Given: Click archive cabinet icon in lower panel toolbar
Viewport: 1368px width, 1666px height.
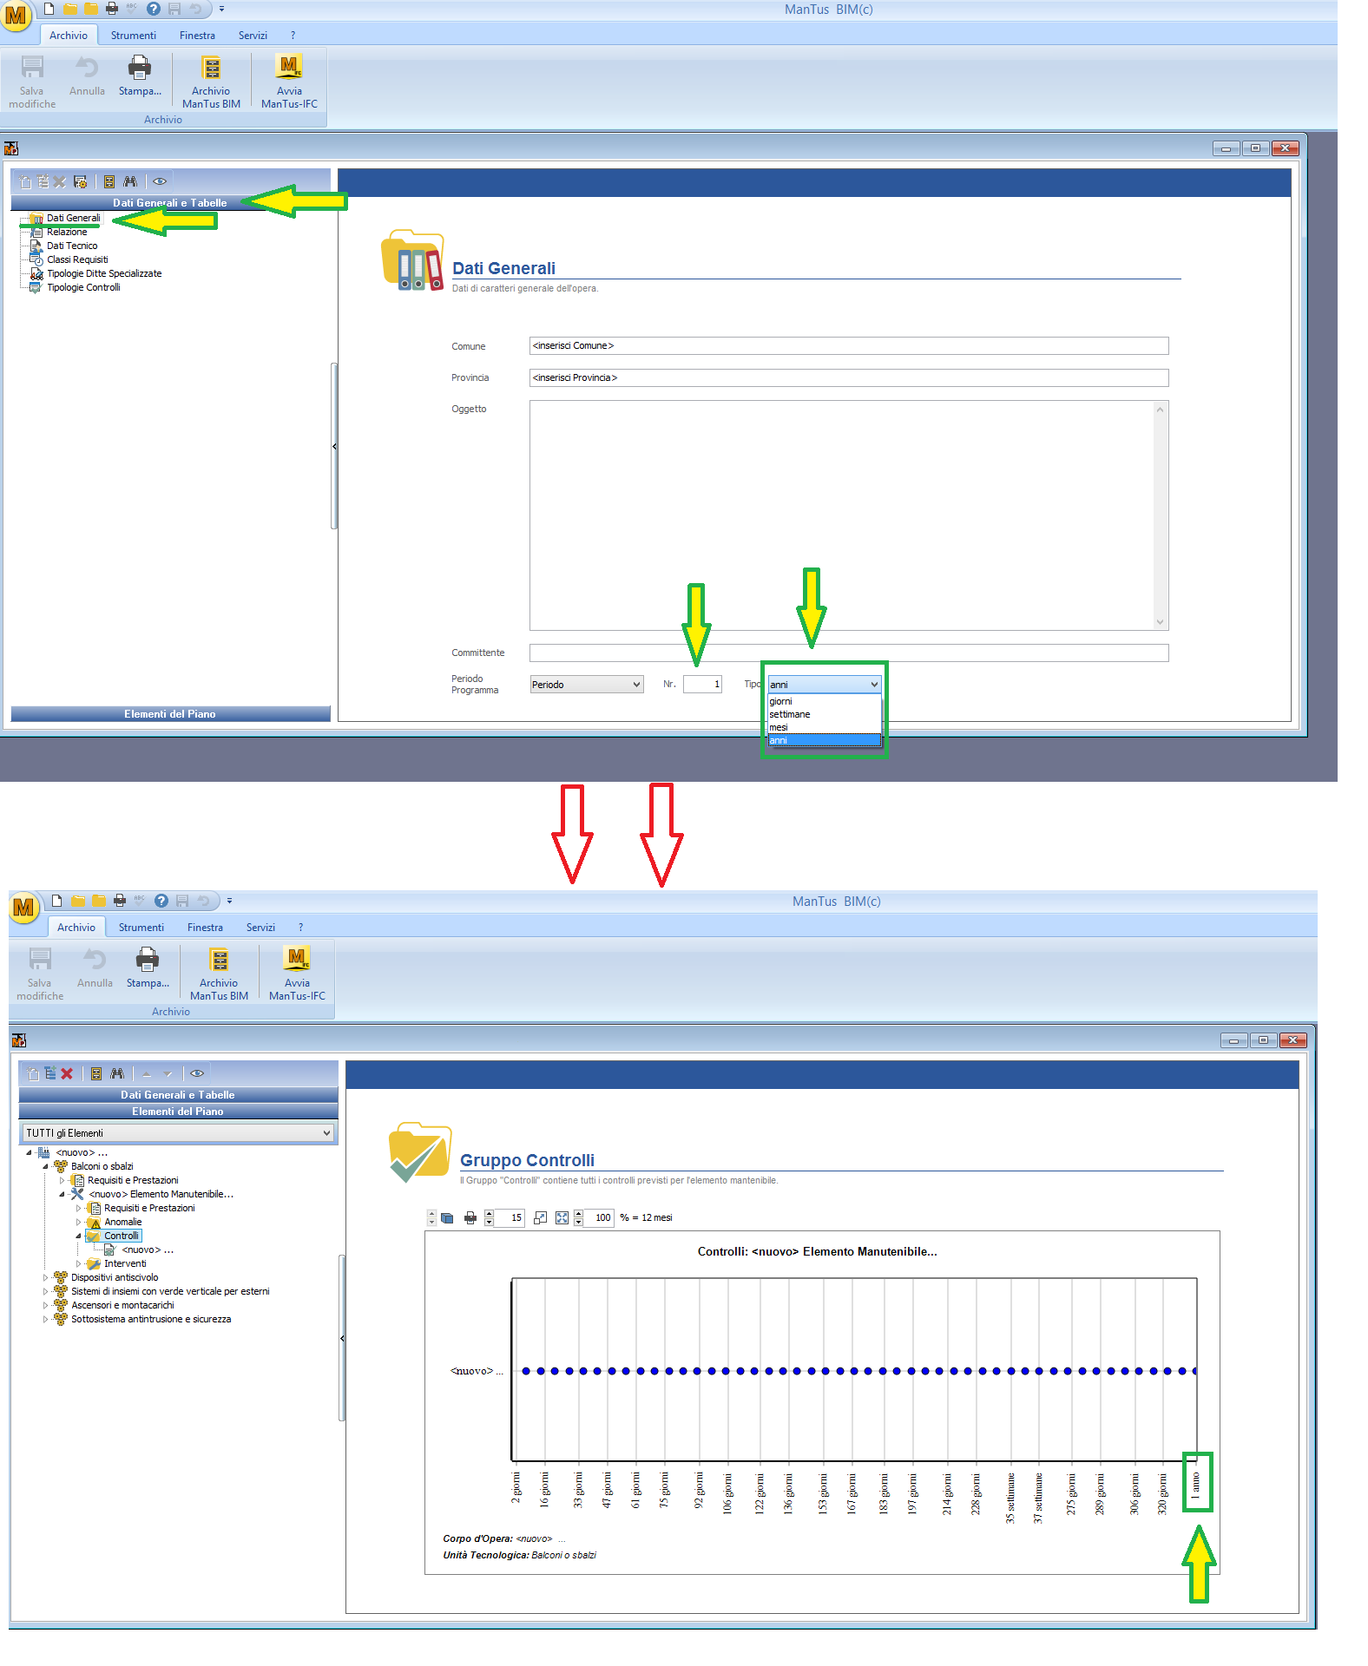Looking at the screenshot, I should (96, 1073).
